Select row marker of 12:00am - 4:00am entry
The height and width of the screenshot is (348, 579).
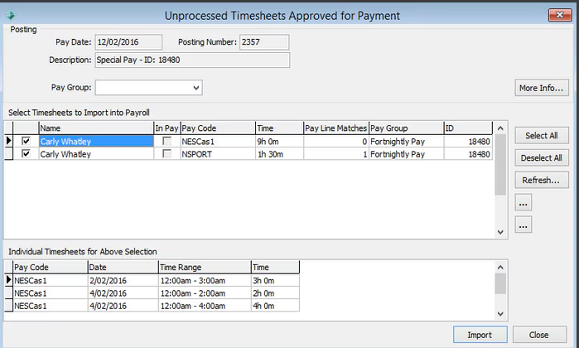[8, 306]
